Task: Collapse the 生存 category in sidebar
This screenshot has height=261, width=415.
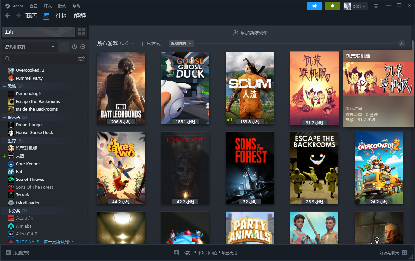Action: 5,141
